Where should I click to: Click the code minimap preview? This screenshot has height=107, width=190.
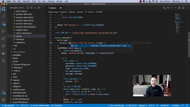[x=181, y=23]
